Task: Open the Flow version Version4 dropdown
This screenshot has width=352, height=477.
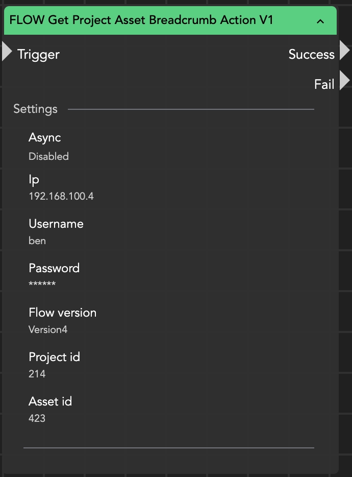Action: [x=48, y=329]
